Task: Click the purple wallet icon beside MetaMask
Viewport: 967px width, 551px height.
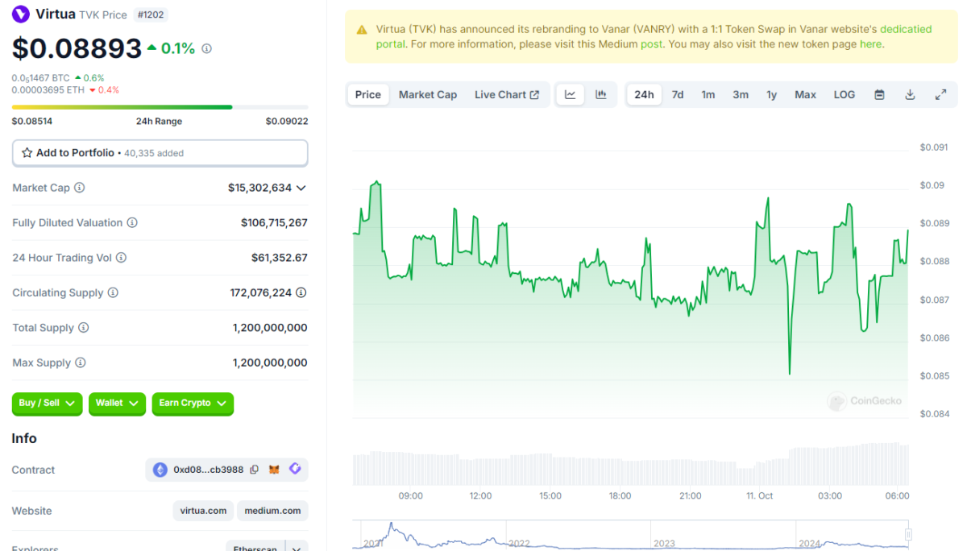Action: click(x=295, y=469)
